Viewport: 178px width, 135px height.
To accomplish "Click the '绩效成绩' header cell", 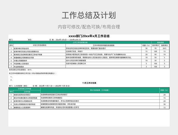I will (x=160, y=43).
